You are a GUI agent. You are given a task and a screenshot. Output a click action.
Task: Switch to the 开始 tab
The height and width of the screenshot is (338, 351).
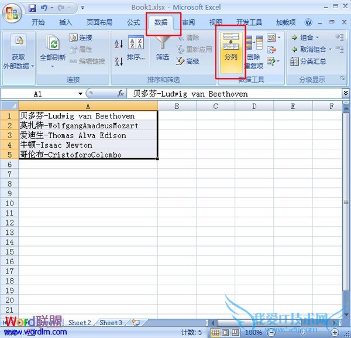[38, 22]
